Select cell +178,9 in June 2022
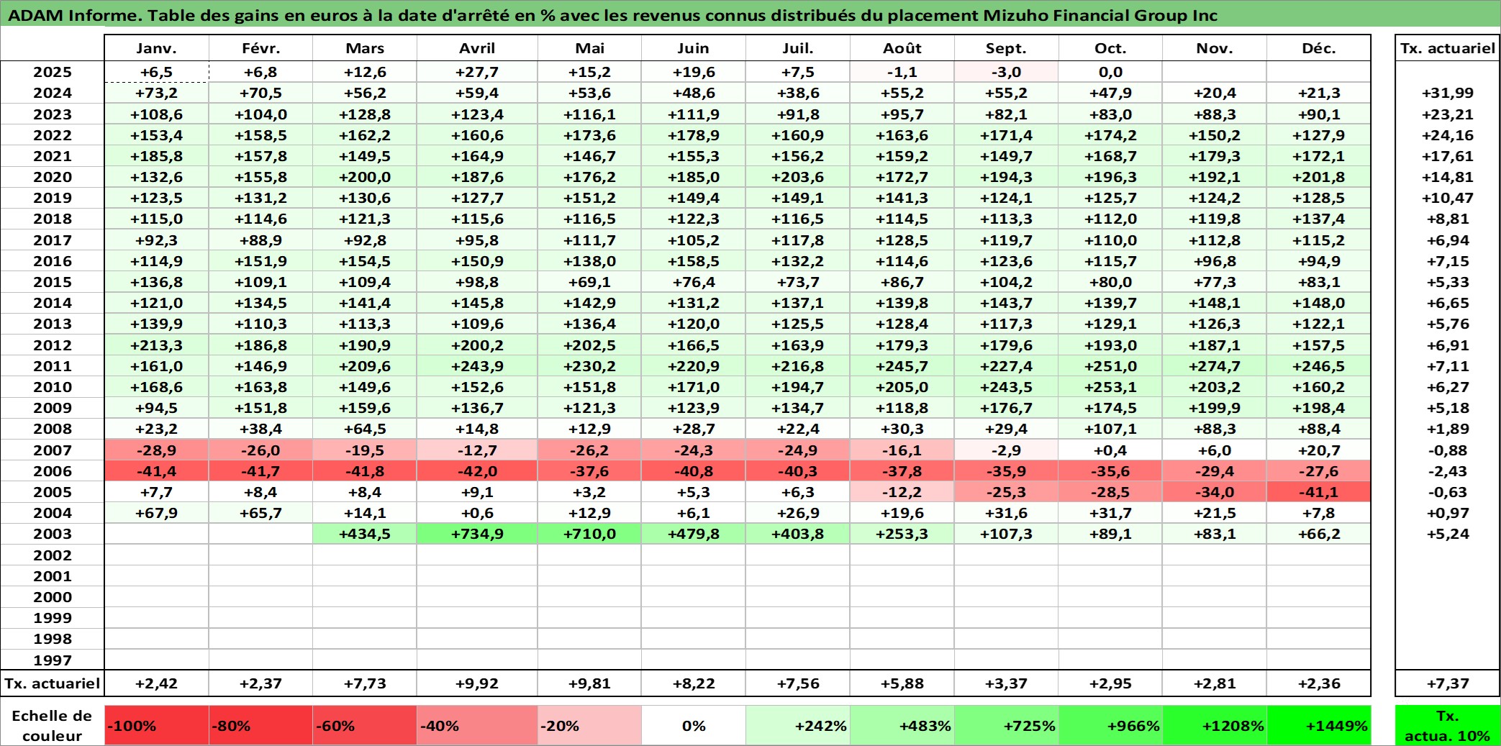 [x=694, y=135]
